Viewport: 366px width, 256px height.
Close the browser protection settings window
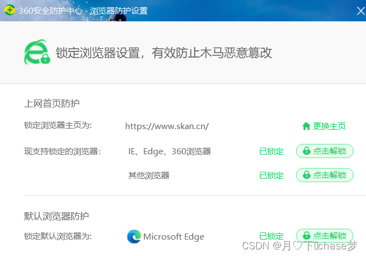point(361,11)
